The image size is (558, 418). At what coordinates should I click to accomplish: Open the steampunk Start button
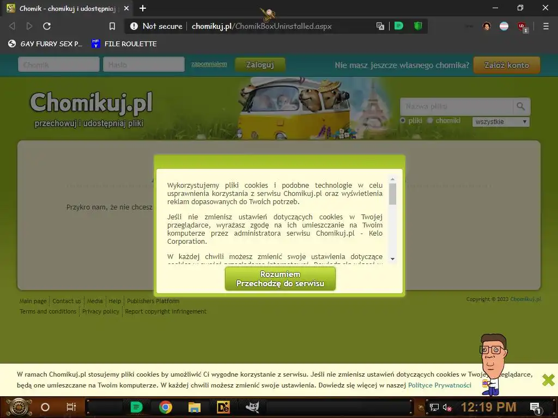[x=20, y=407]
